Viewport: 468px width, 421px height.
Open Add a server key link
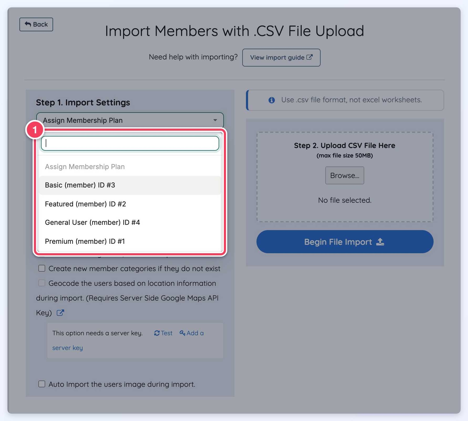(x=191, y=333)
